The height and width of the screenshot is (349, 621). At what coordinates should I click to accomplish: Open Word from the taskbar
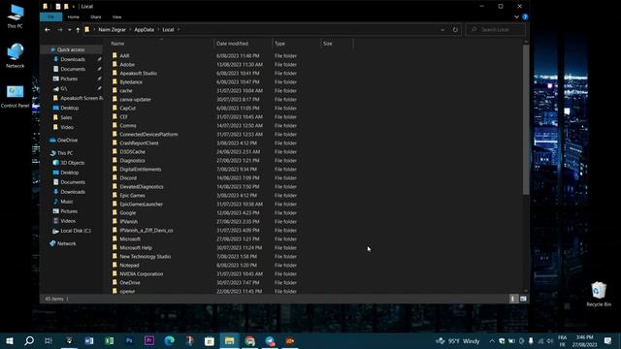tap(89, 340)
